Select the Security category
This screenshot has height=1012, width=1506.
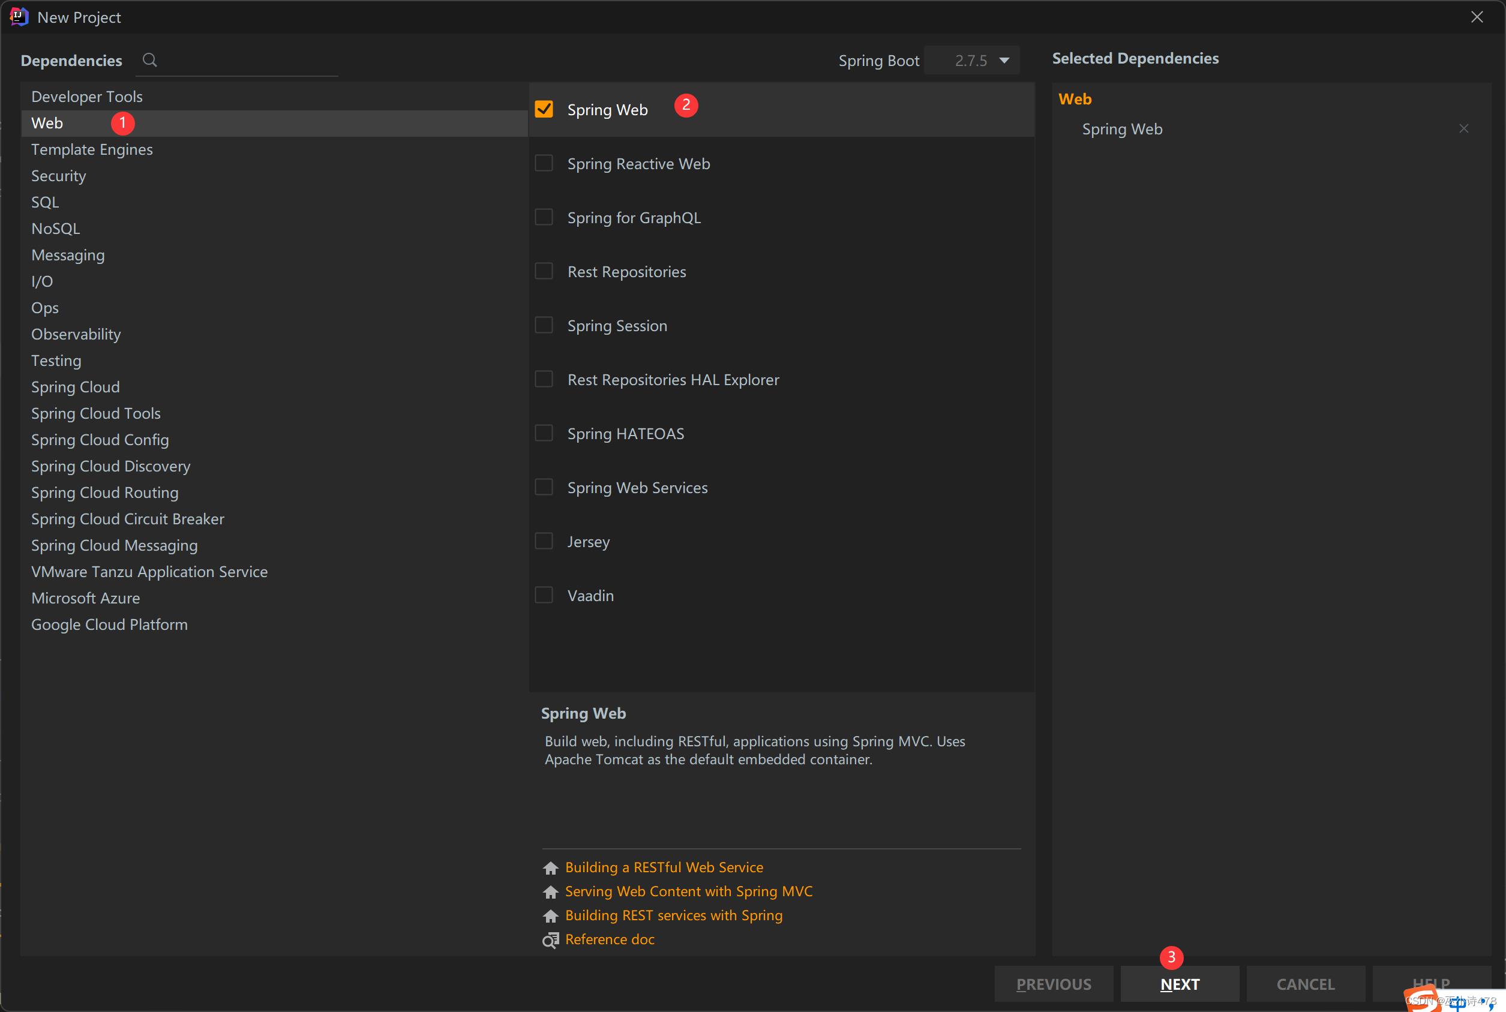274,176
